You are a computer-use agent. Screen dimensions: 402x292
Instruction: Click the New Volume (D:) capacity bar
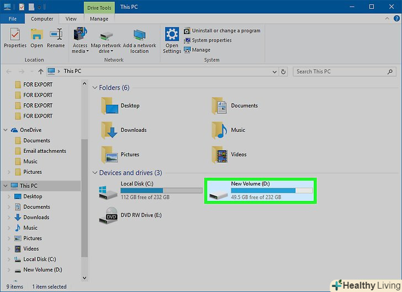pyautogui.click(x=271, y=190)
